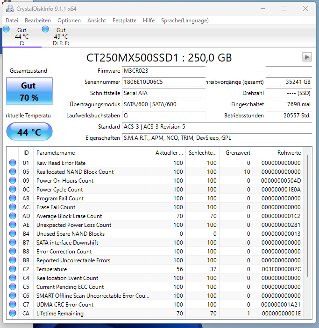Click the blue status orb for drive C:
The width and height of the screenshot is (319, 328).
6,29
